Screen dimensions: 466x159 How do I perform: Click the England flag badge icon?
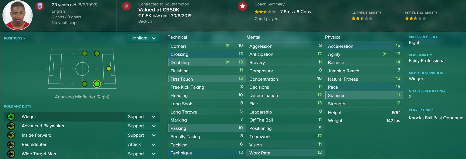click(40, 6)
